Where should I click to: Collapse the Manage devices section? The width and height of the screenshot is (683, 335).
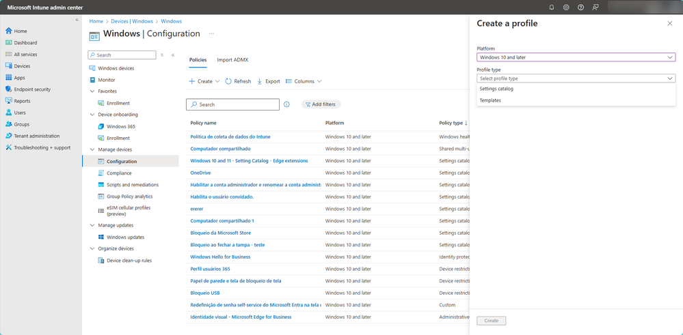tap(92, 149)
